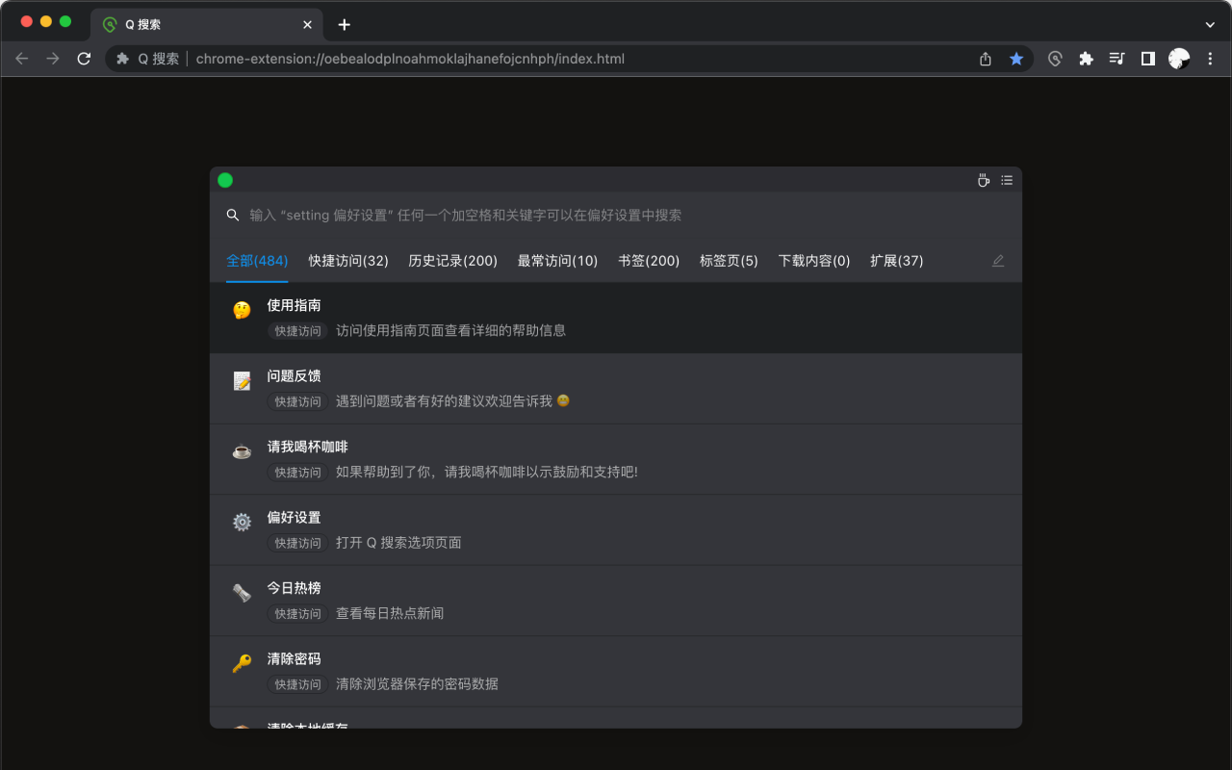Expand the tab search chevron in title bar
The image size is (1232, 770).
coord(1210,25)
